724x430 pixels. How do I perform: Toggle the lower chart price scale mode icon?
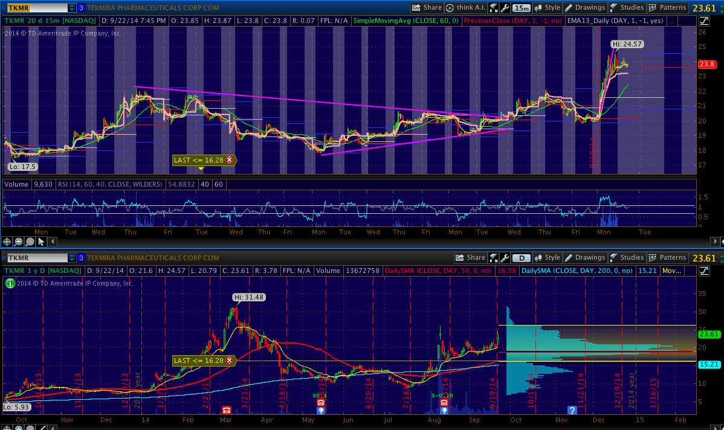[x=704, y=271]
